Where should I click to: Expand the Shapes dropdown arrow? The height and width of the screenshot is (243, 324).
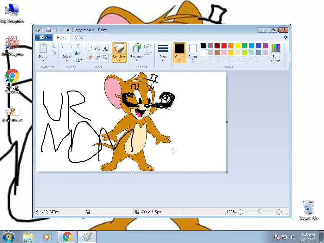(136, 61)
